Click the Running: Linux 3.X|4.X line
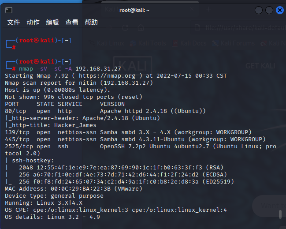This screenshot has height=229, width=286. (44, 203)
